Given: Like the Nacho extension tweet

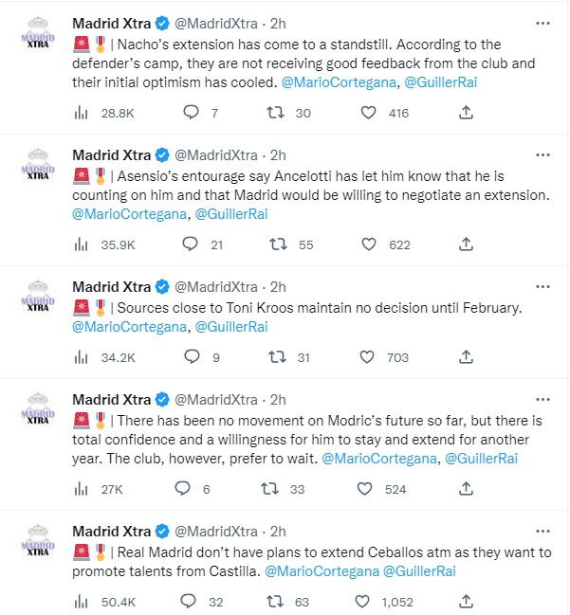Looking at the screenshot, I should (x=370, y=113).
